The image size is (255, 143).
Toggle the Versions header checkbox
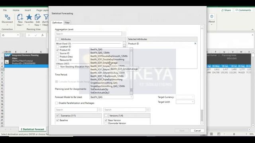(x=106, y=116)
